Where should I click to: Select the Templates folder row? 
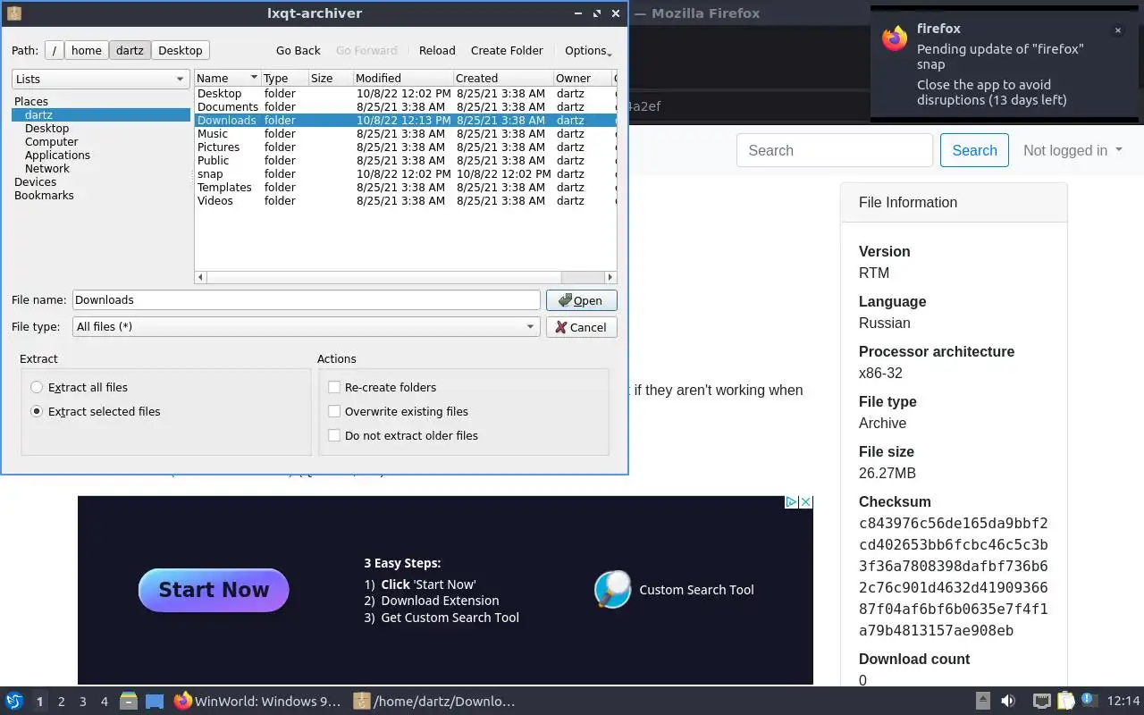(x=405, y=187)
